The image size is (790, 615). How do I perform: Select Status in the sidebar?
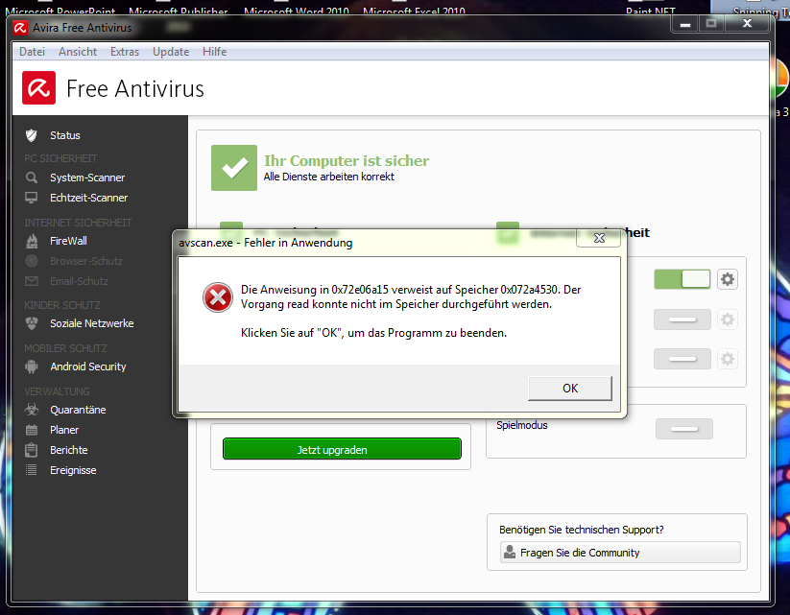pos(65,135)
